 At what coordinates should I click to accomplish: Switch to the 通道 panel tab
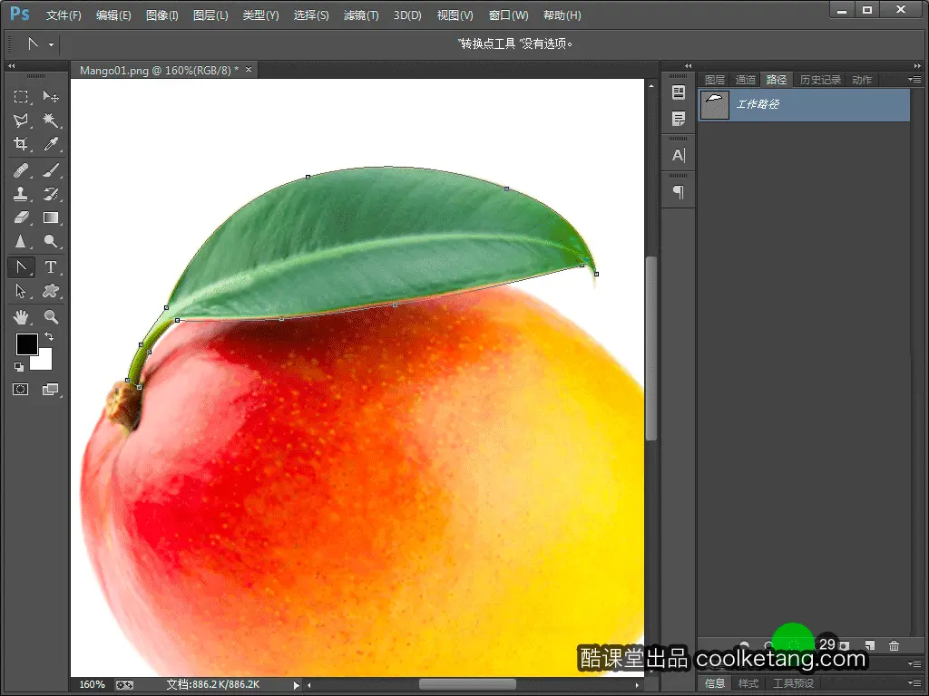pos(746,80)
